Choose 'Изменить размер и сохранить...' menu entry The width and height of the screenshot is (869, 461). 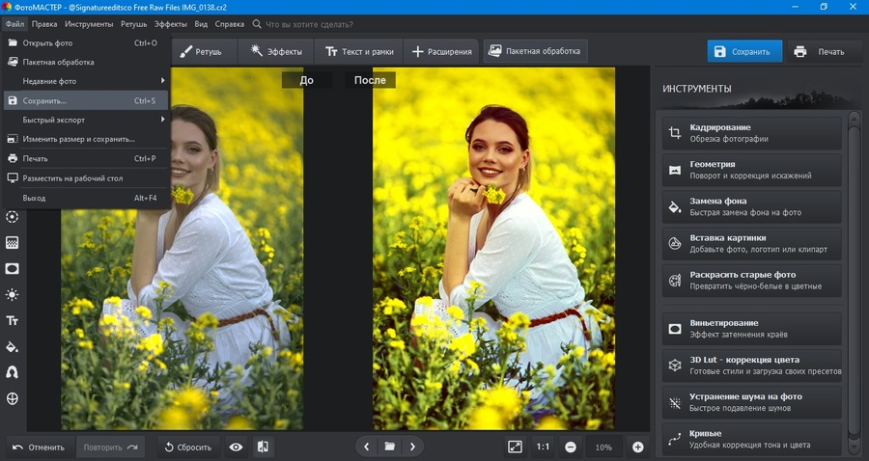[86, 139]
